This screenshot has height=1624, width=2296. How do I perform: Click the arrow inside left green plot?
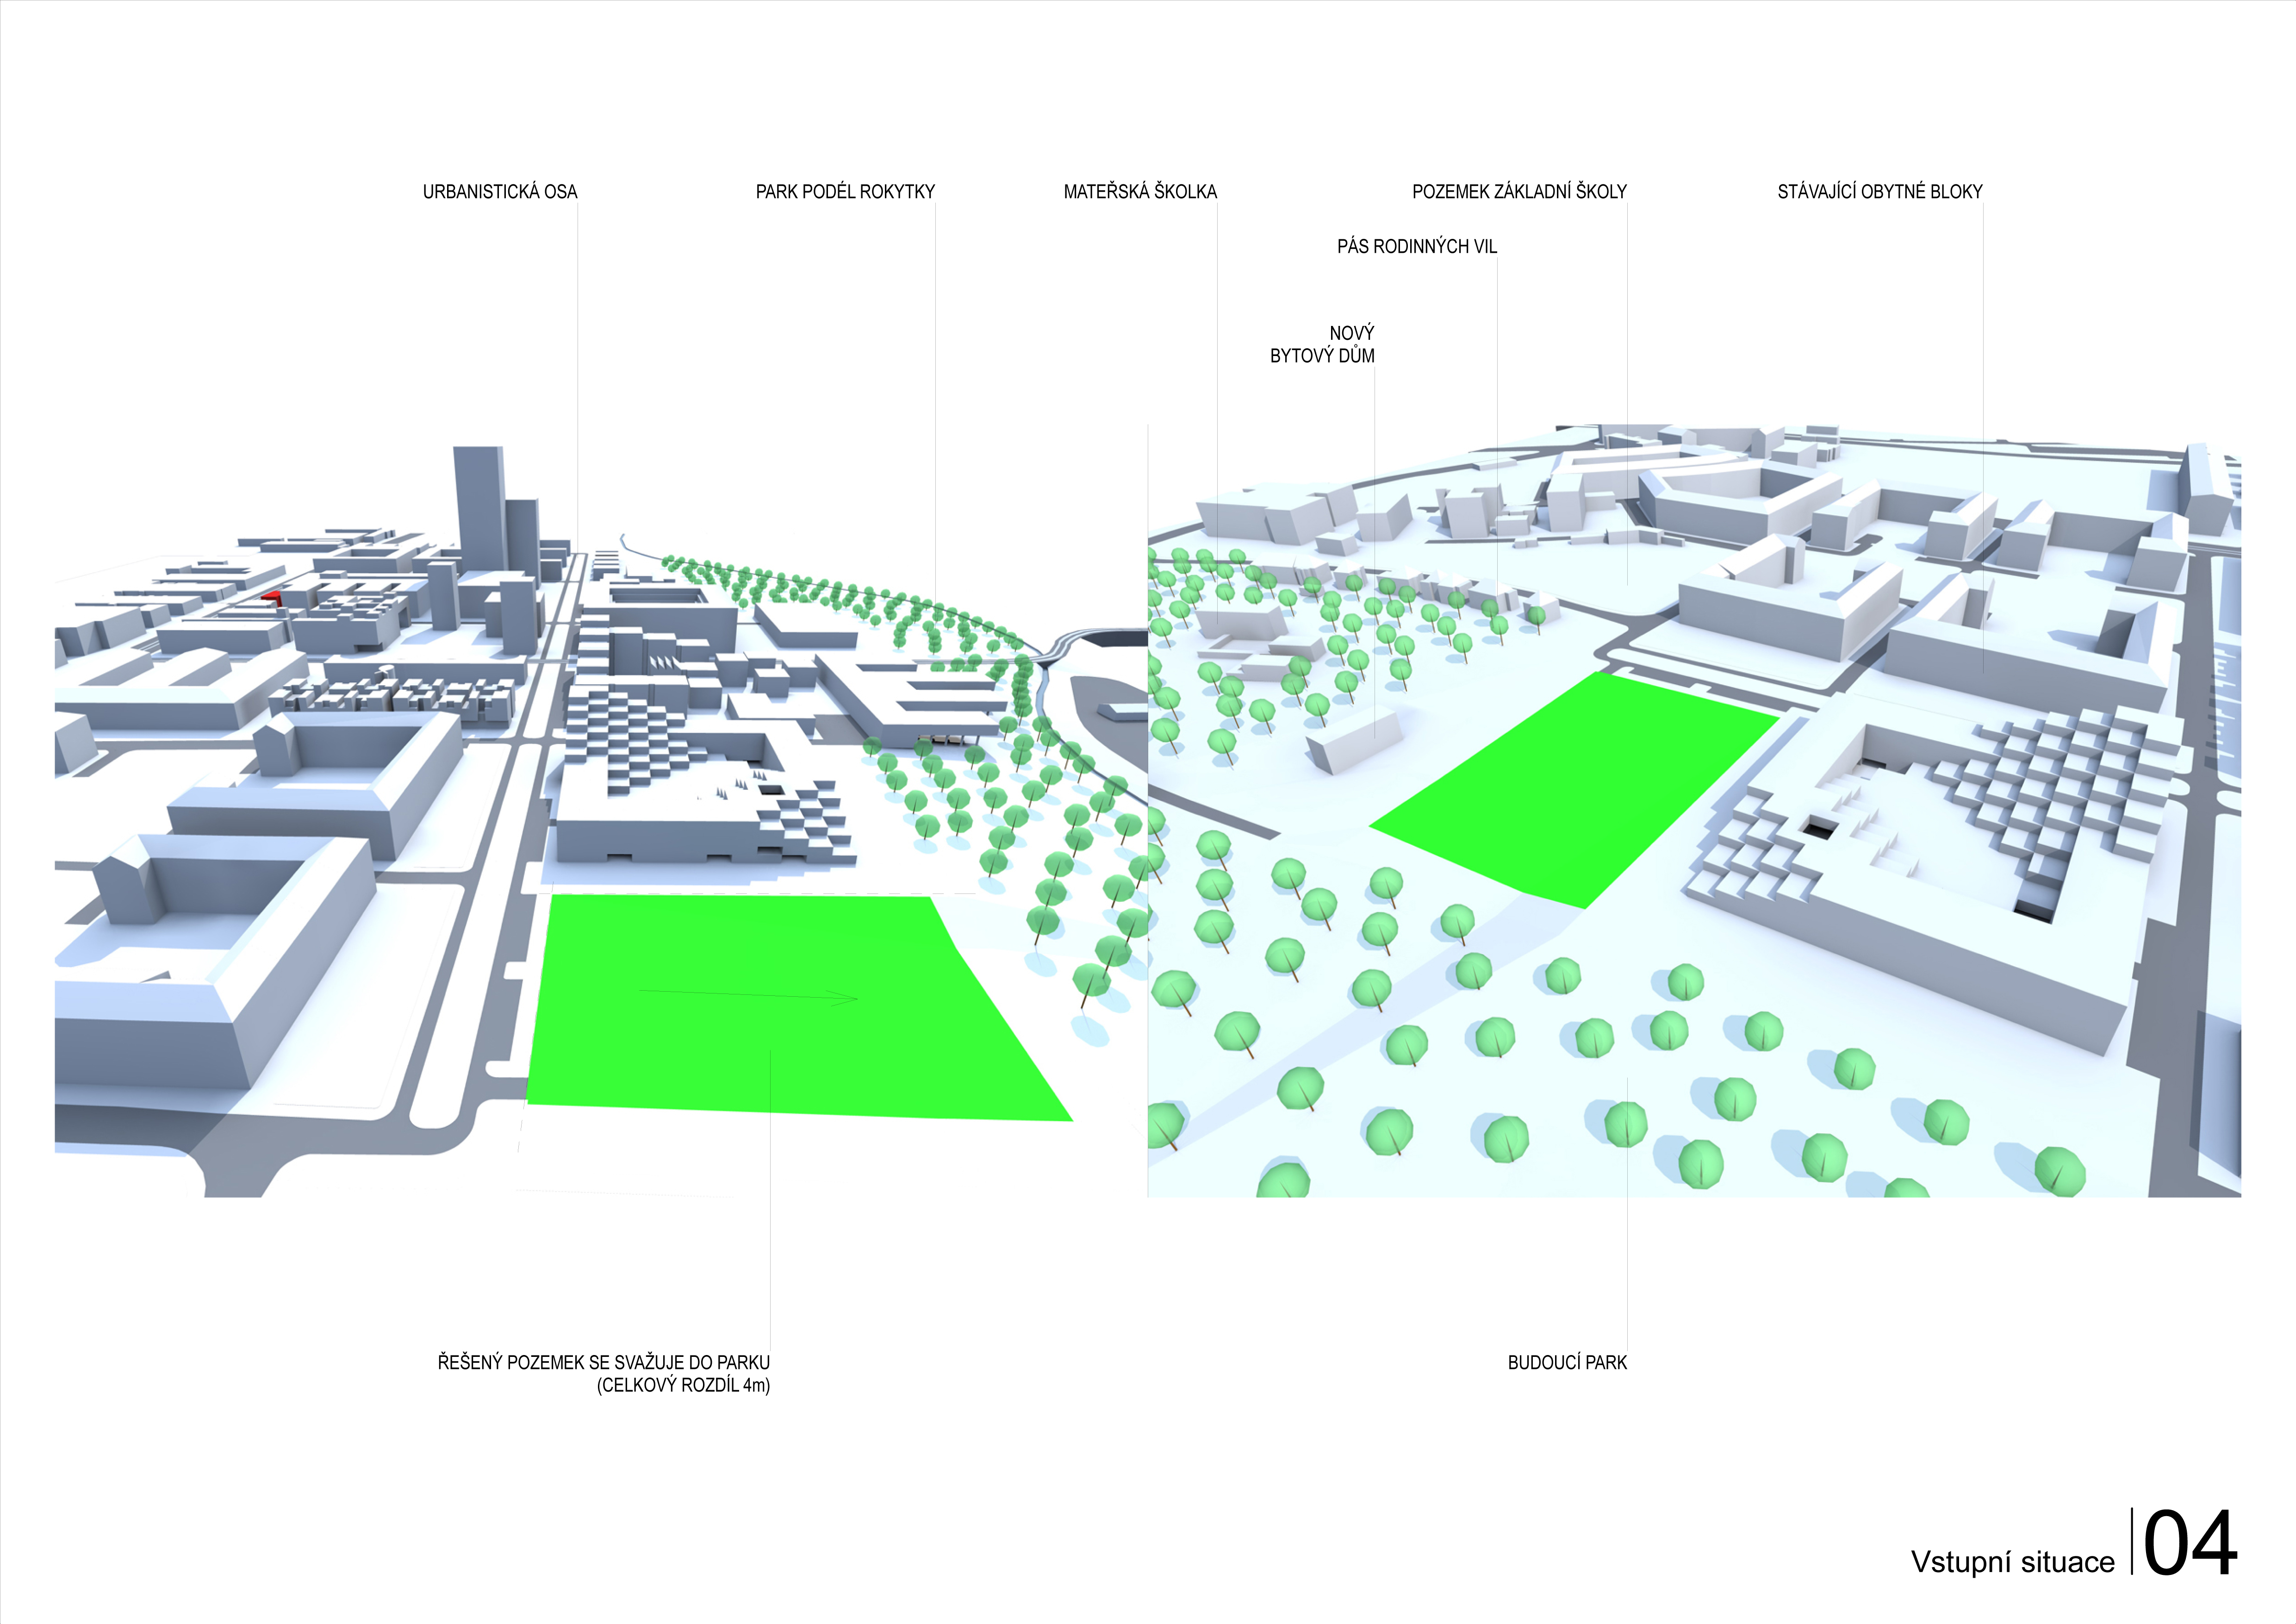[748, 995]
